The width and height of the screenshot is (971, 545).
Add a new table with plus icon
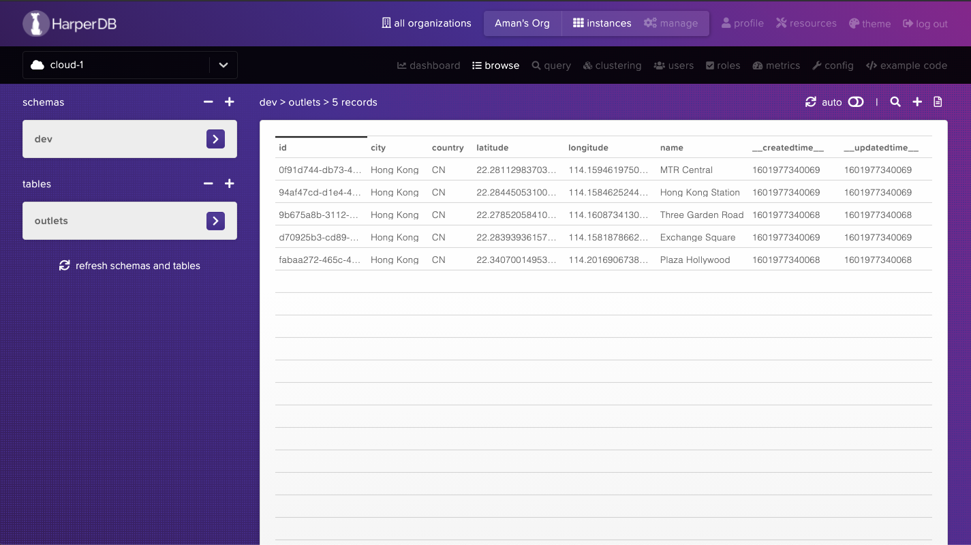pyautogui.click(x=230, y=184)
